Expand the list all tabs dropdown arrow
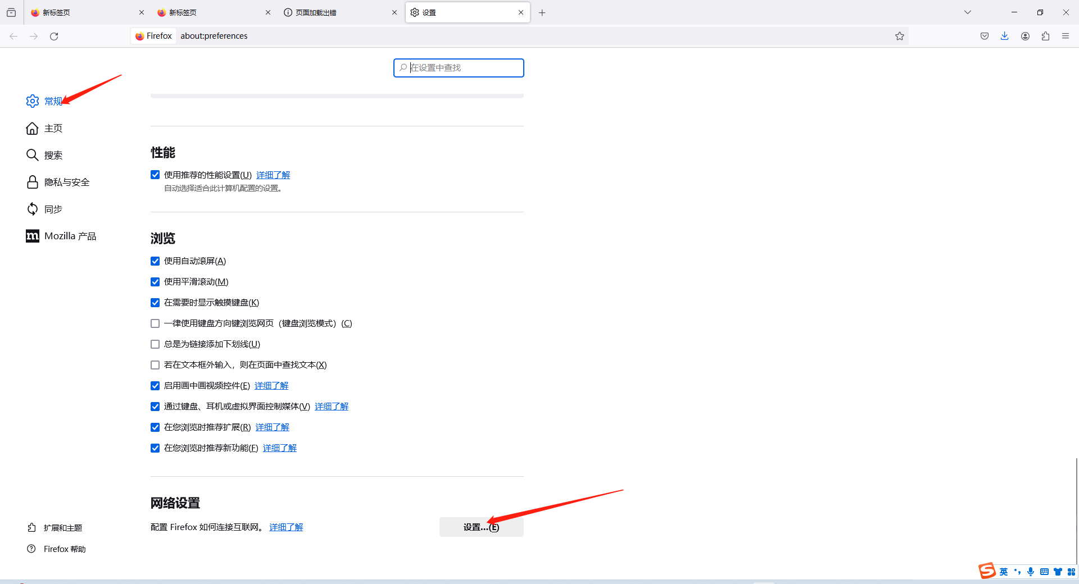The image size is (1079, 584). pyautogui.click(x=968, y=12)
